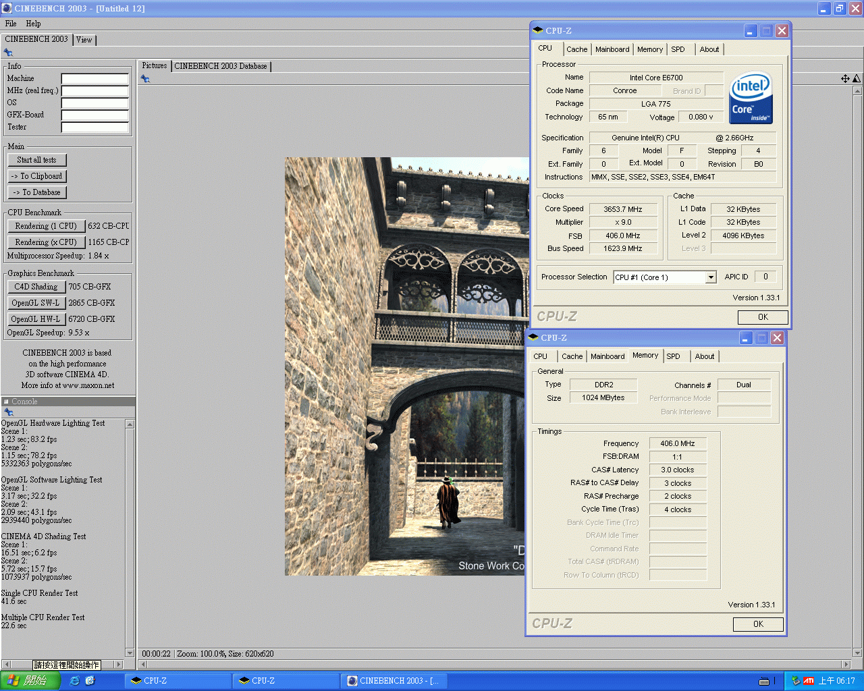The height and width of the screenshot is (691, 864).
Task: Click the console horizontal scrollbar left arrow
Action: [x=6, y=665]
